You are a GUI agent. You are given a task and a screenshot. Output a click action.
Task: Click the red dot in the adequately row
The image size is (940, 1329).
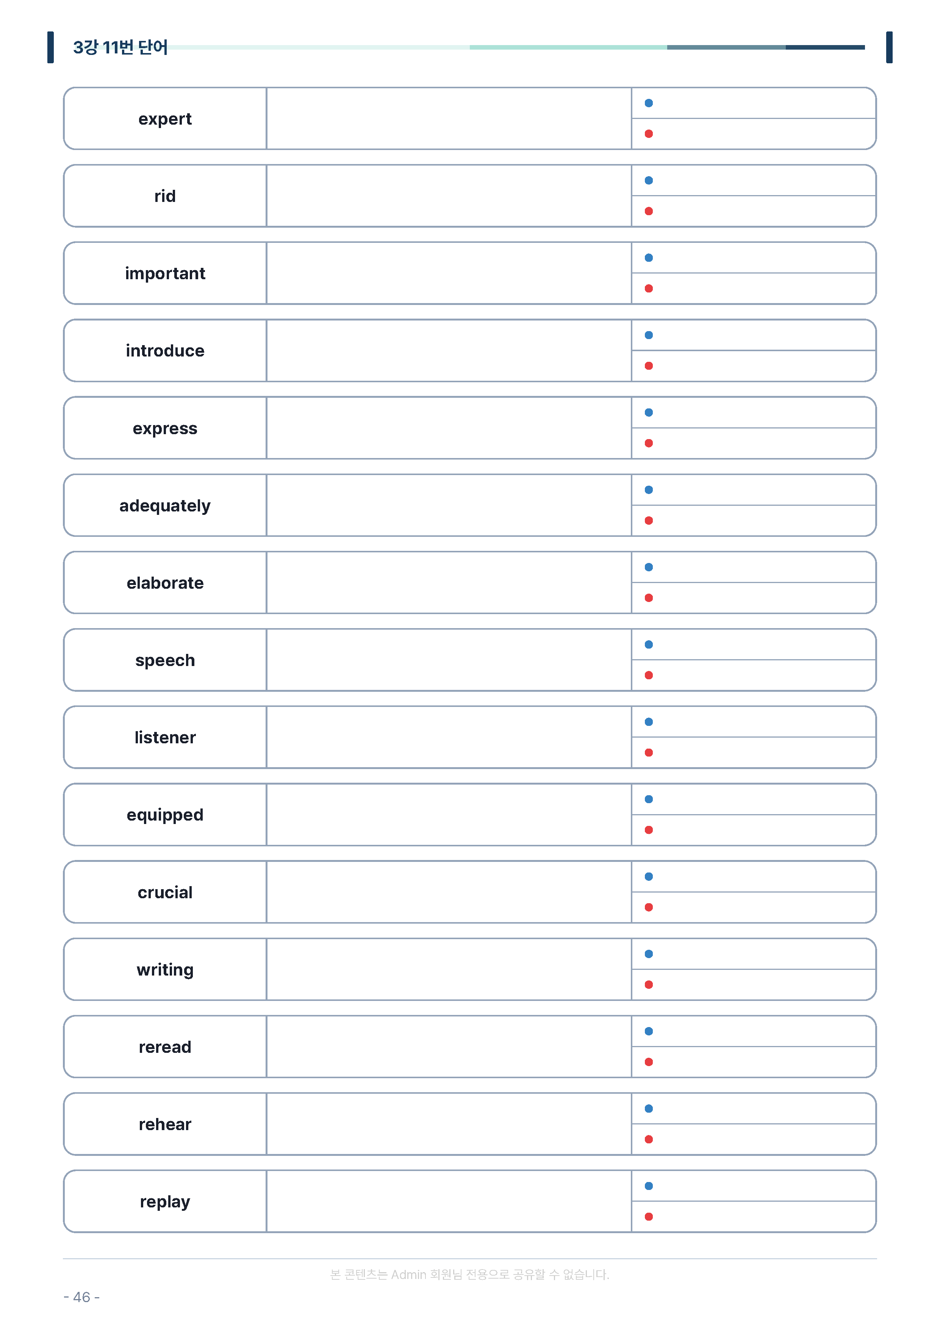click(649, 521)
